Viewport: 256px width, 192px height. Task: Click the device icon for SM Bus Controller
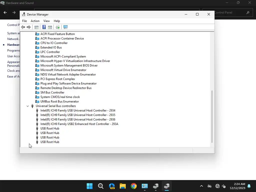[x=37, y=92]
